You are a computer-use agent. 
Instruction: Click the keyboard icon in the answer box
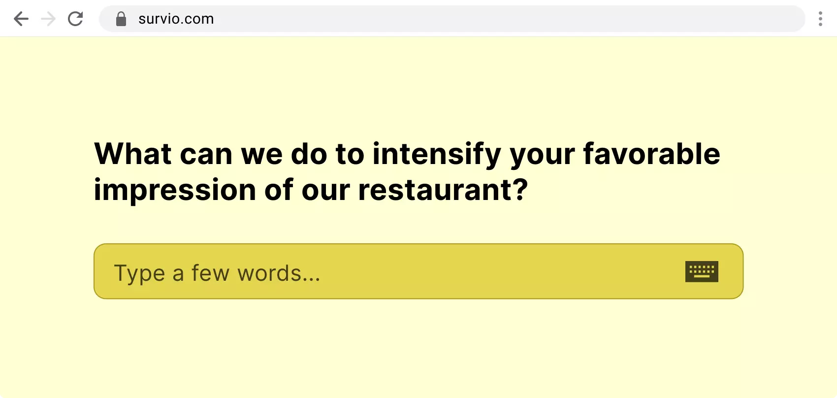[702, 271]
